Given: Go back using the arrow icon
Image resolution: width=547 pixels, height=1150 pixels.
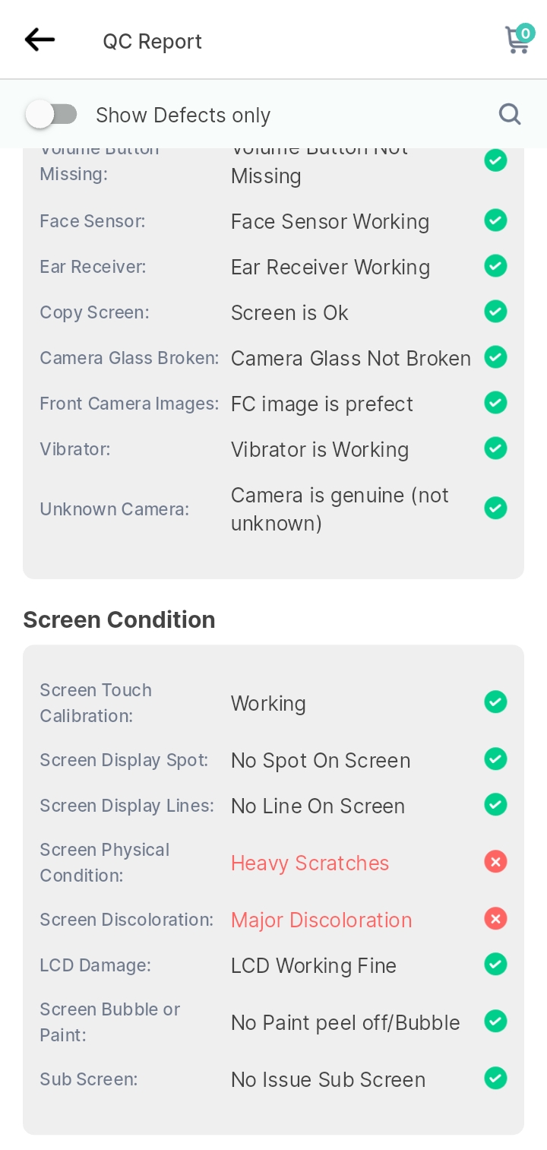Looking at the screenshot, I should click(x=40, y=40).
